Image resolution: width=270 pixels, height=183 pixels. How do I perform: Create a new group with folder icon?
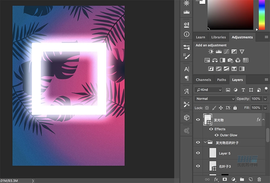(x=242, y=179)
